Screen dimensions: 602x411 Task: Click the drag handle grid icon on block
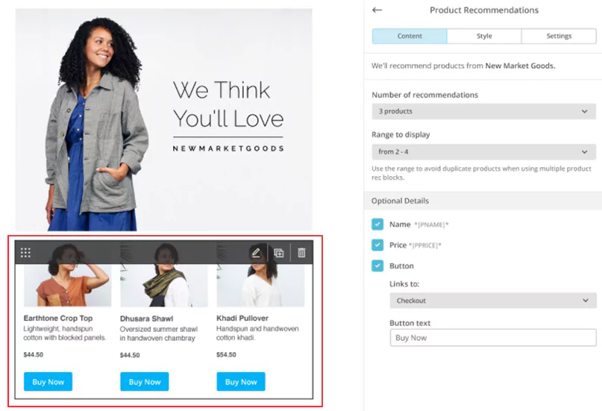click(x=25, y=253)
